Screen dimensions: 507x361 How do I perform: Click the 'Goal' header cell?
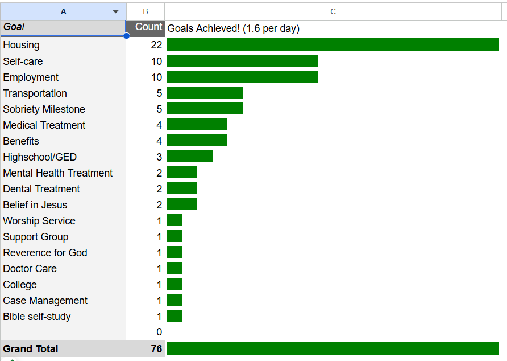pyautogui.click(x=63, y=28)
